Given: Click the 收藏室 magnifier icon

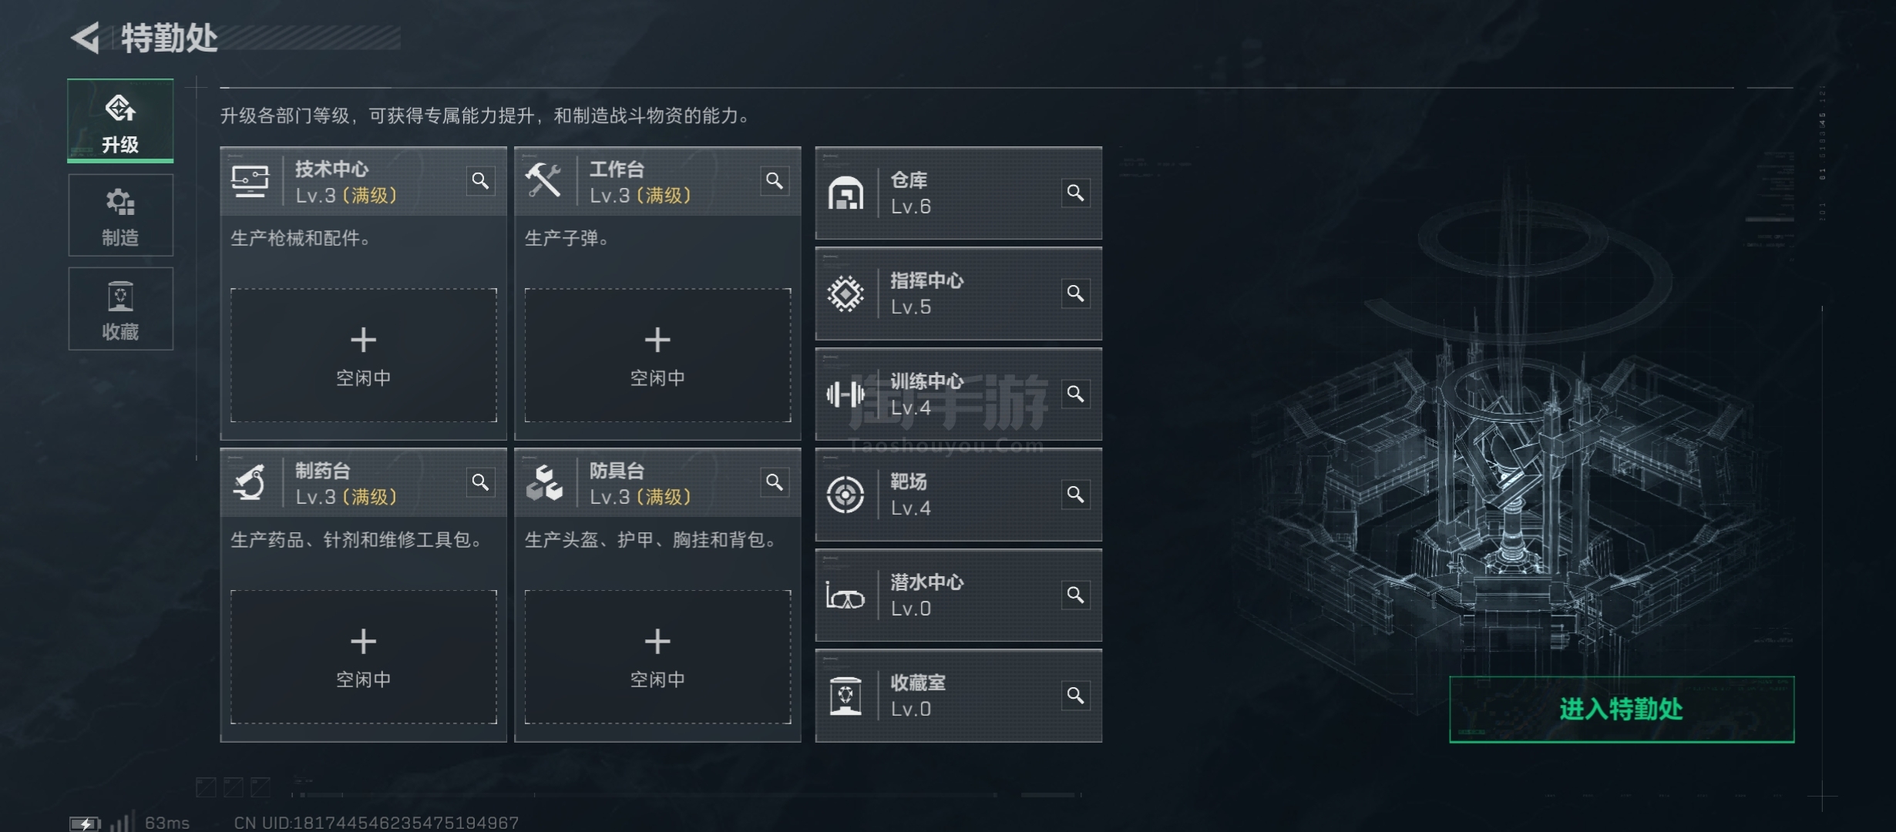Looking at the screenshot, I should [1075, 696].
